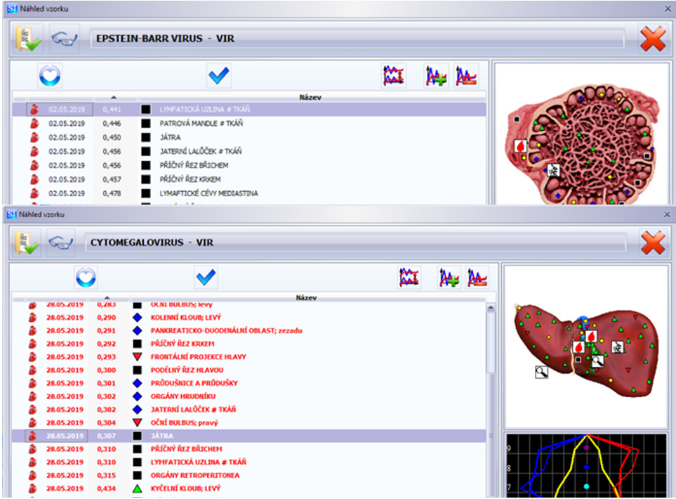The width and height of the screenshot is (676, 499).
Task: Click folder checkmark icon in Epstein-Barr Virus window
Action: click(28, 39)
